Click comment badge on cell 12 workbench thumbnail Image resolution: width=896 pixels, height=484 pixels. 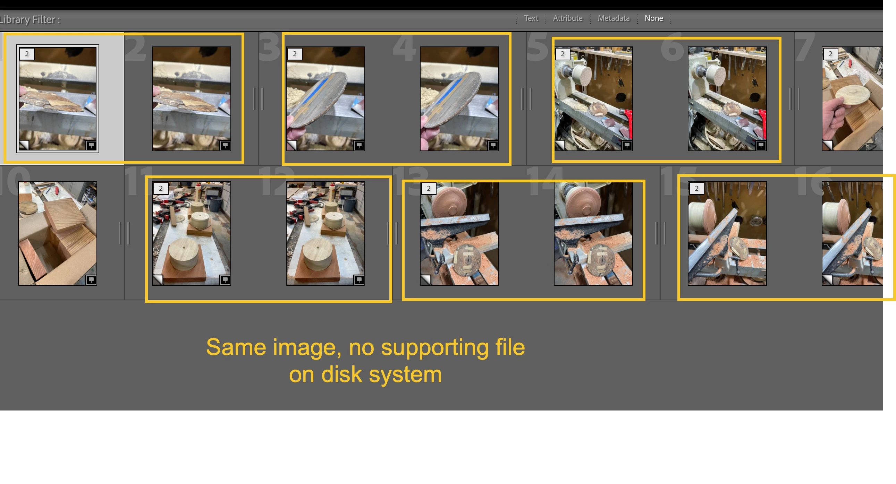(359, 280)
